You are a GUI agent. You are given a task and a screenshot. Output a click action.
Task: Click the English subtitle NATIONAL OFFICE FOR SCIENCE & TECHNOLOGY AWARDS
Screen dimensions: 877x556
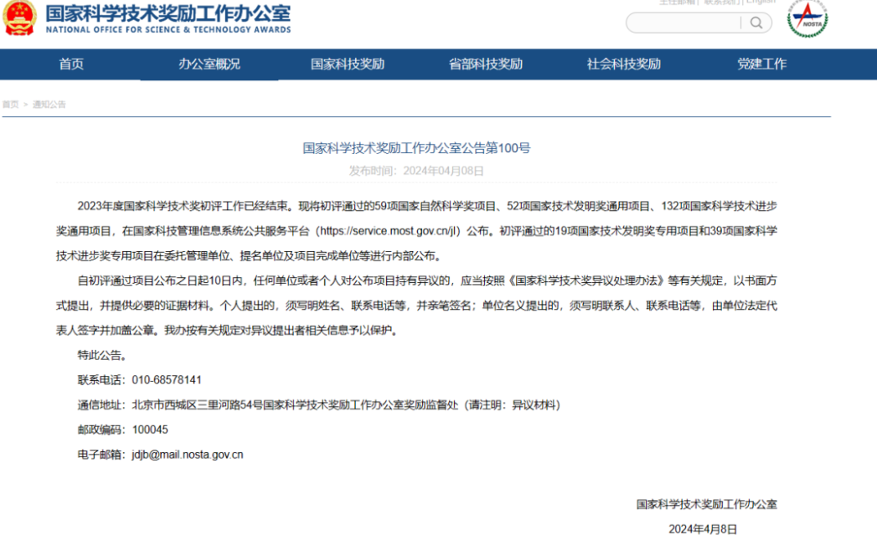tap(168, 29)
